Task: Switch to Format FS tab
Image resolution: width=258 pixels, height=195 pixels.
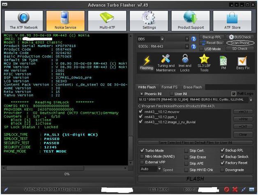Action: [169, 87]
